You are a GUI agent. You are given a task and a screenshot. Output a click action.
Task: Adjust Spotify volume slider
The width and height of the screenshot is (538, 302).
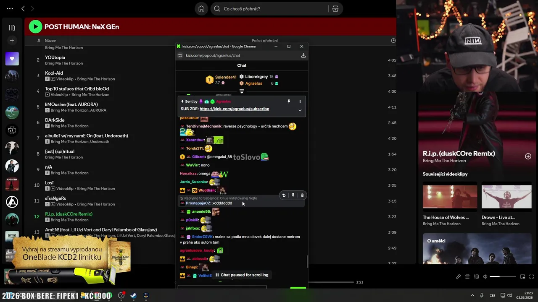point(503,277)
